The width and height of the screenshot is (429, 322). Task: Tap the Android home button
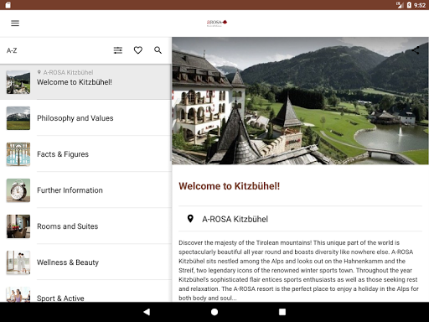[x=214, y=312]
